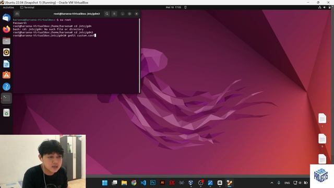Open the clock and calendar in top bar

point(173,7)
